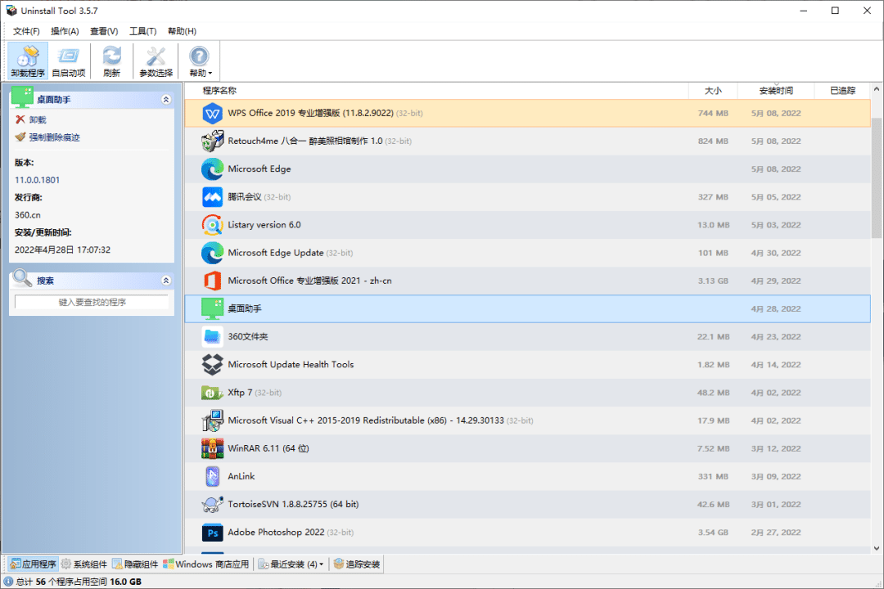This screenshot has width=884, height=589.
Task: Open the 工具(T) menu
Action: point(142,31)
